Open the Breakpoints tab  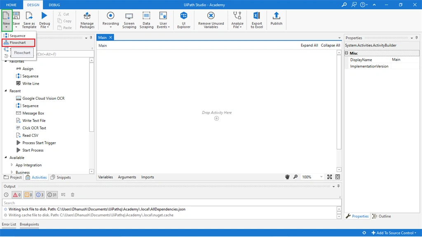click(x=29, y=224)
